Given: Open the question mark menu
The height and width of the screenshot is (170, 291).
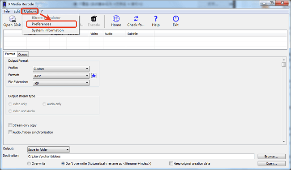Looking at the screenshot, I should click(42, 11).
